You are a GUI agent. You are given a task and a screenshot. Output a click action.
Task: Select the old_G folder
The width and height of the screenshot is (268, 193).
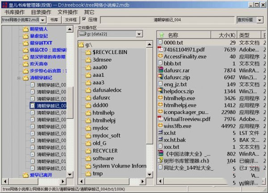pyautogui.click(x=99, y=143)
